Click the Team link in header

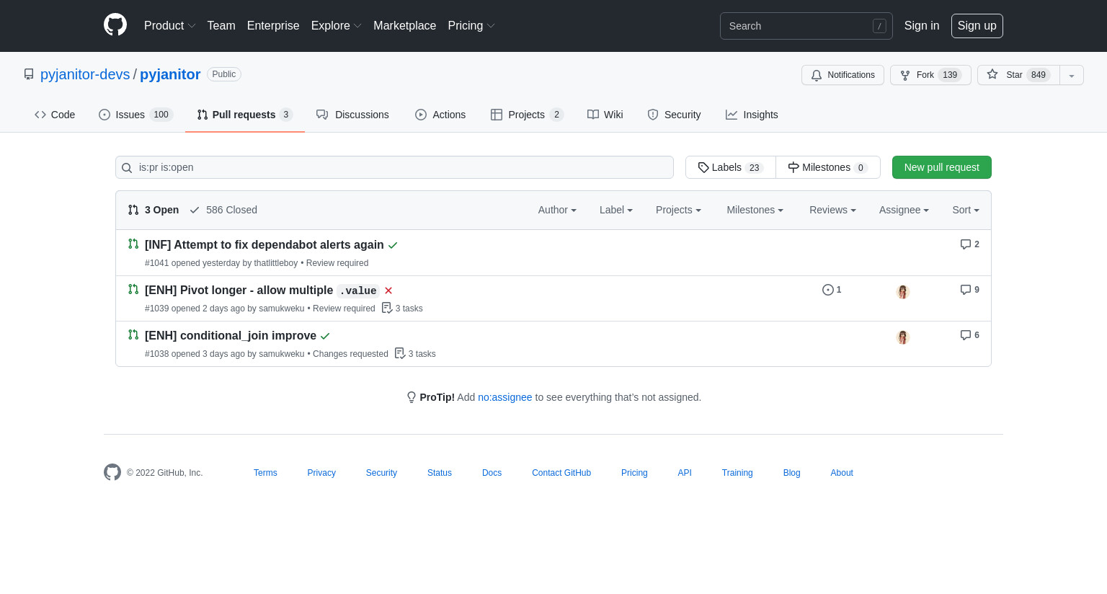(221, 25)
